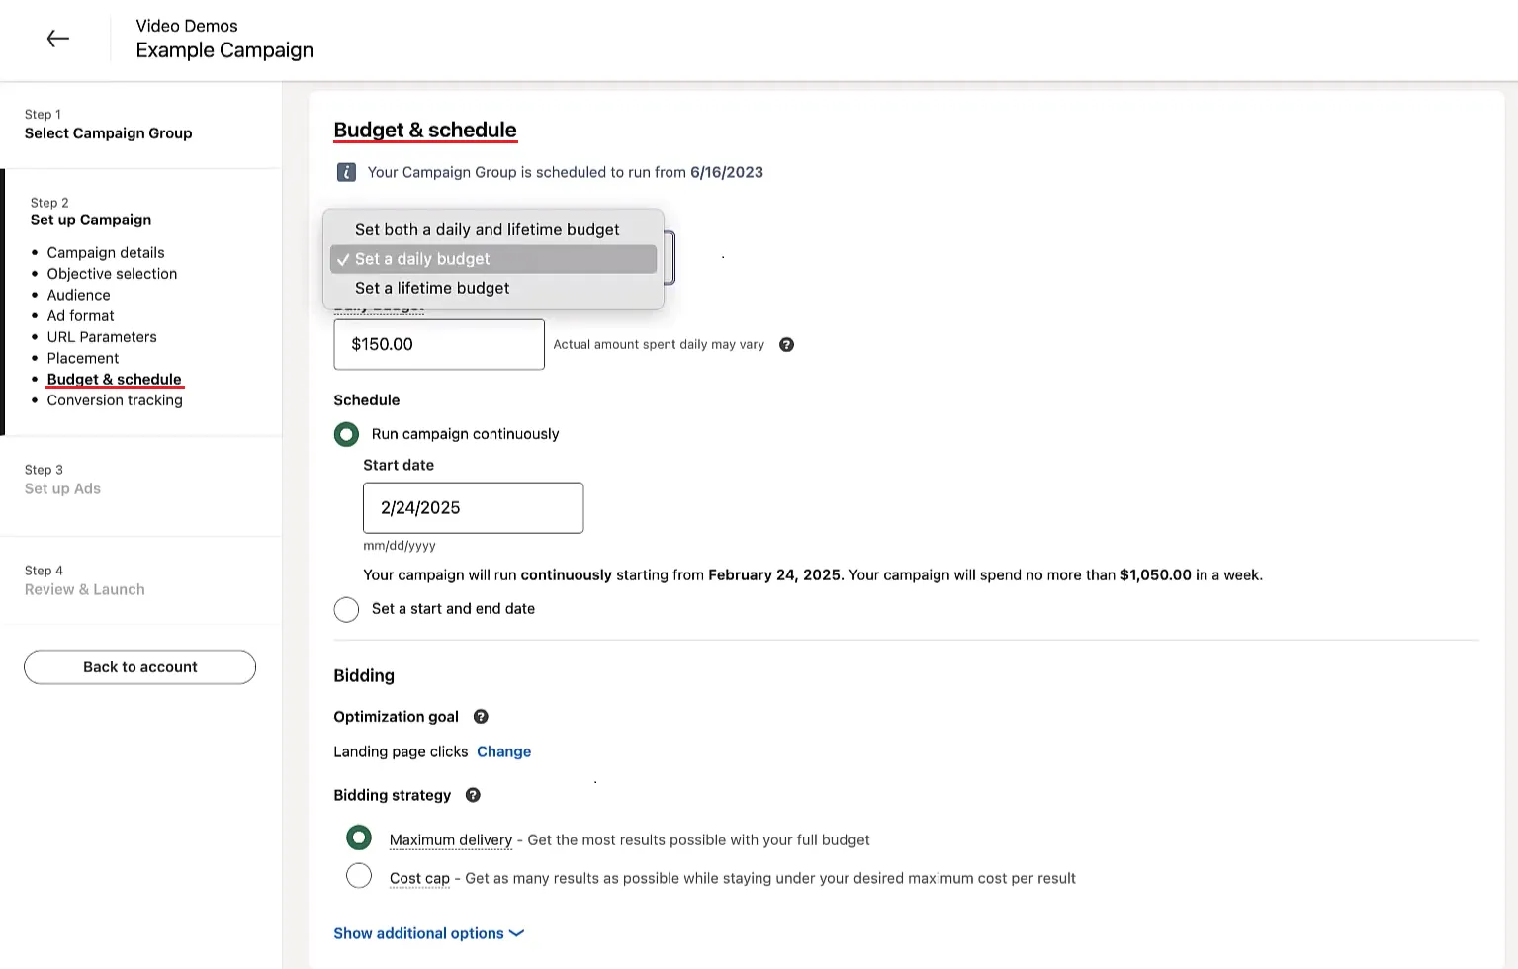
Task: Open help icon next to daily amount note
Action: pyautogui.click(x=786, y=345)
